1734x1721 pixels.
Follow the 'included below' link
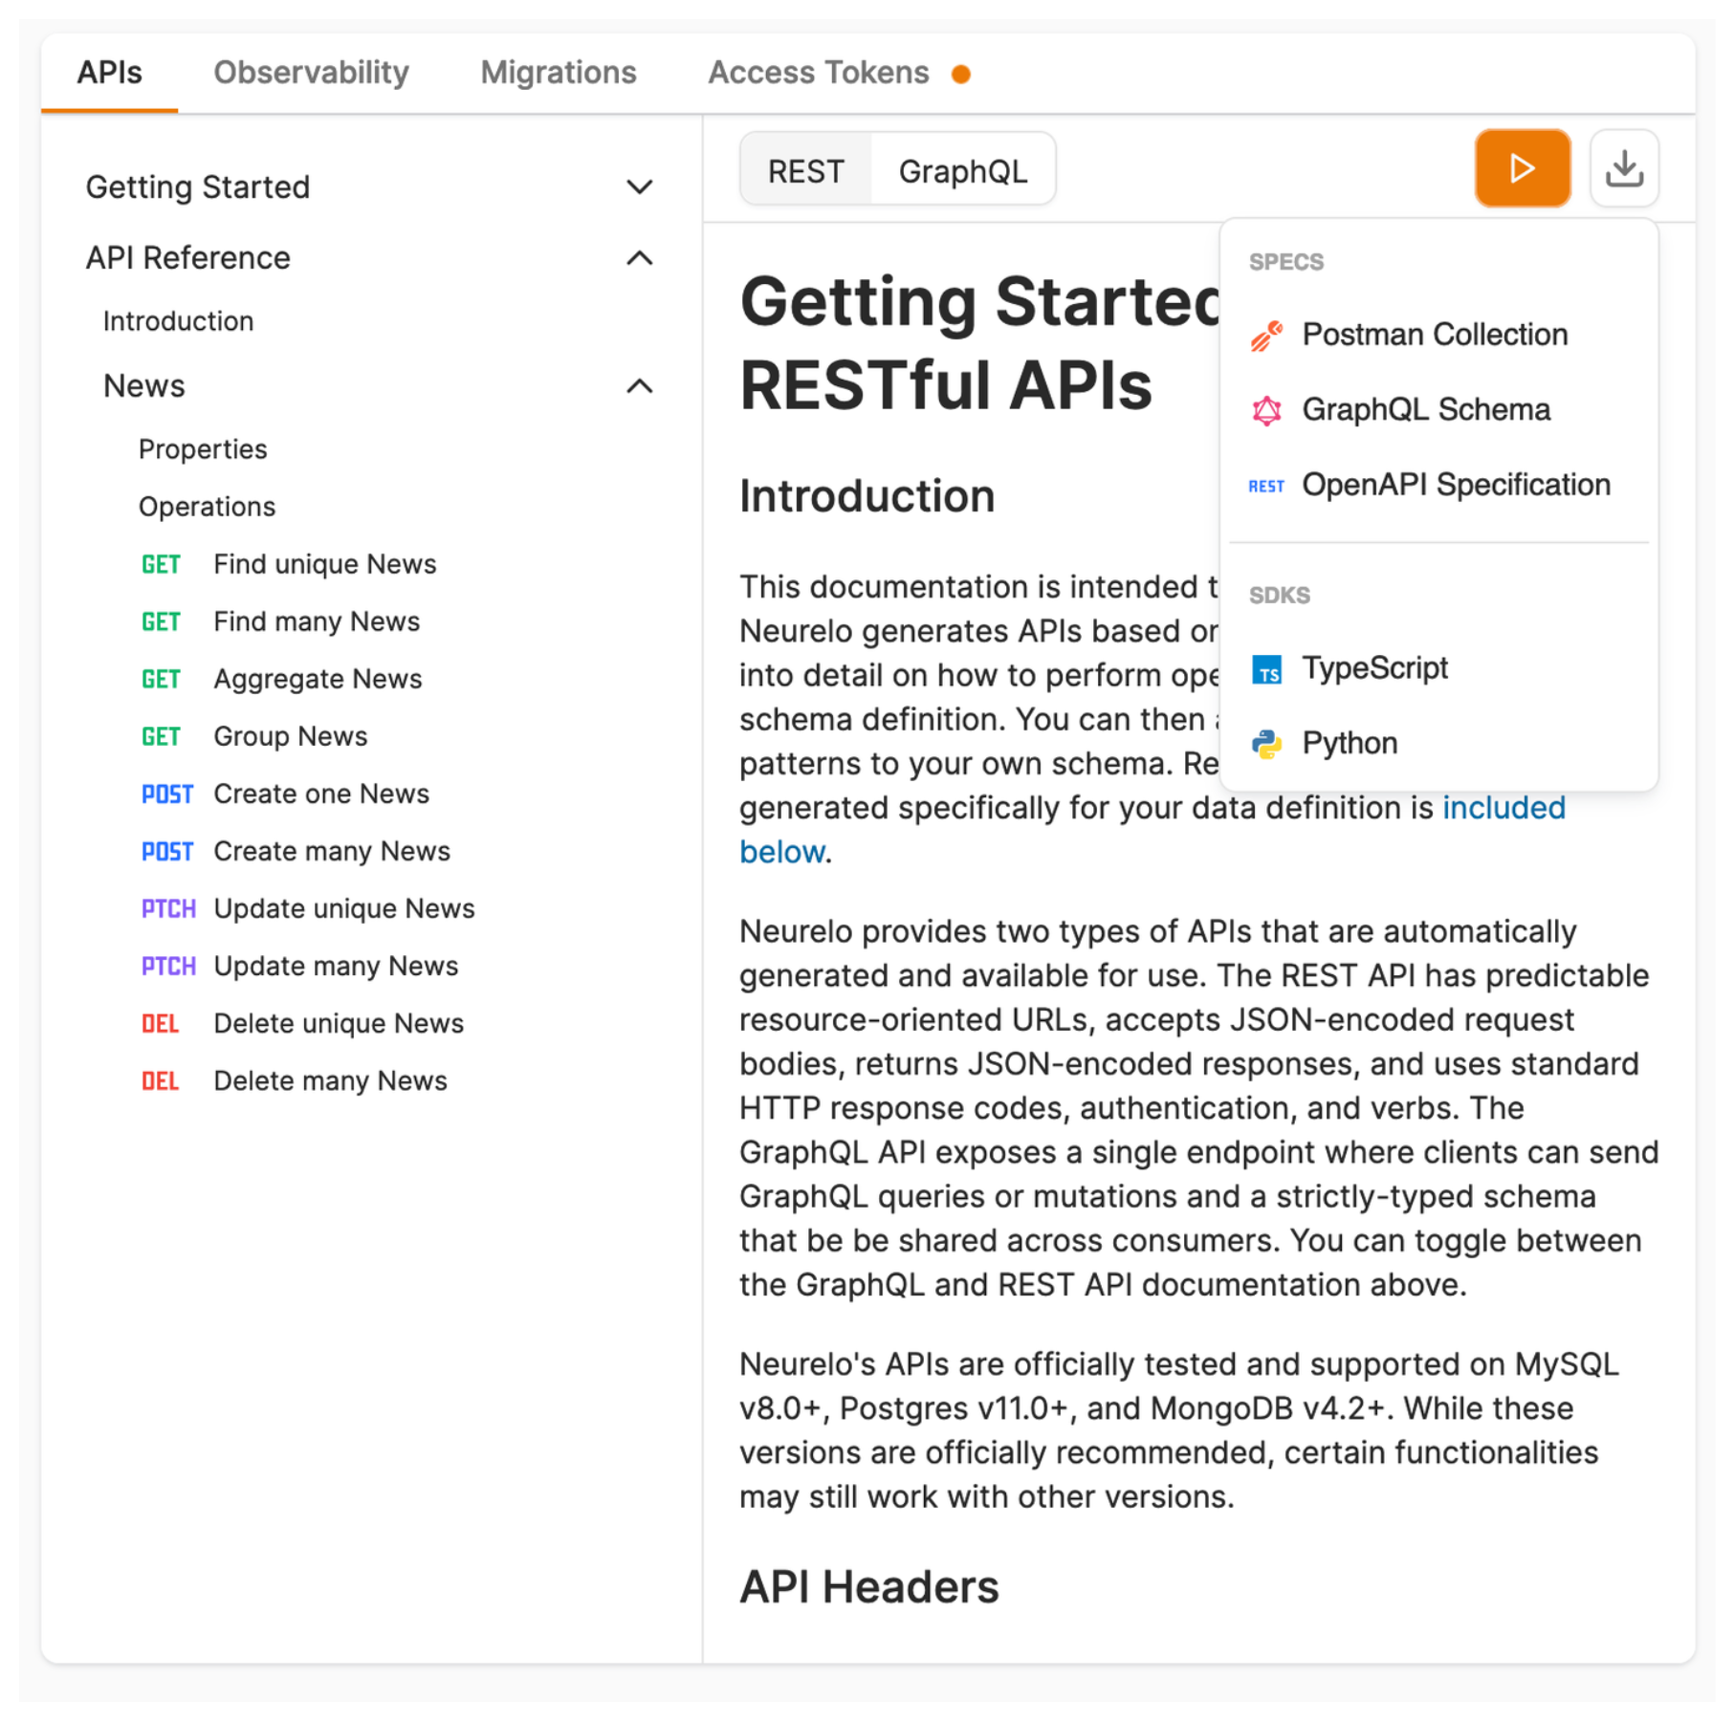pyautogui.click(x=1503, y=808)
